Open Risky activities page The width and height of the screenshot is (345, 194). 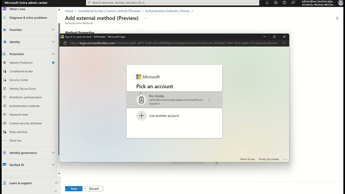point(18,132)
